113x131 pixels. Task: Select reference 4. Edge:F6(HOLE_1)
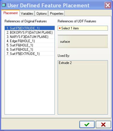pyautogui.click(x=30, y=41)
